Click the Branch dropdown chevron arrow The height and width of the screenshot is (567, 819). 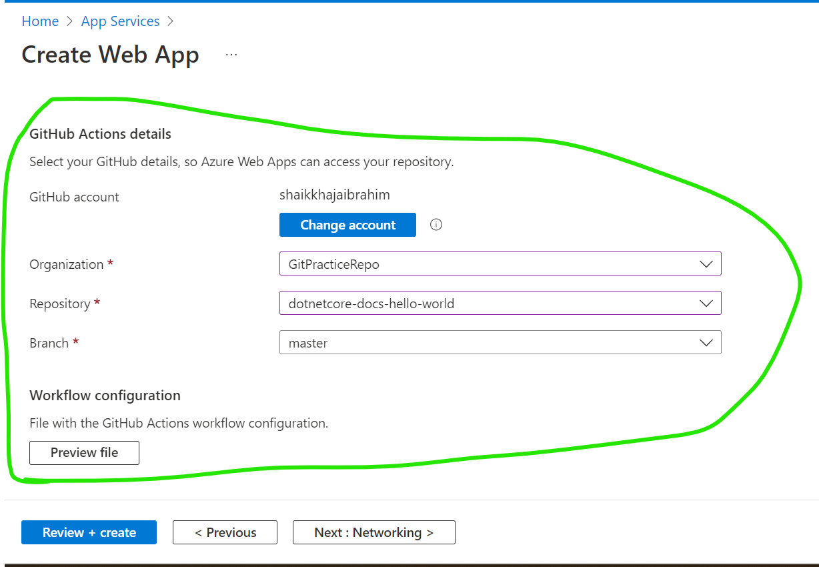(x=706, y=343)
